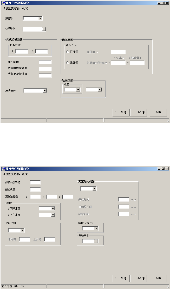Click the 吸取高度微调值 input box
Viewport: 170px width, 289px height.
point(45,76)
